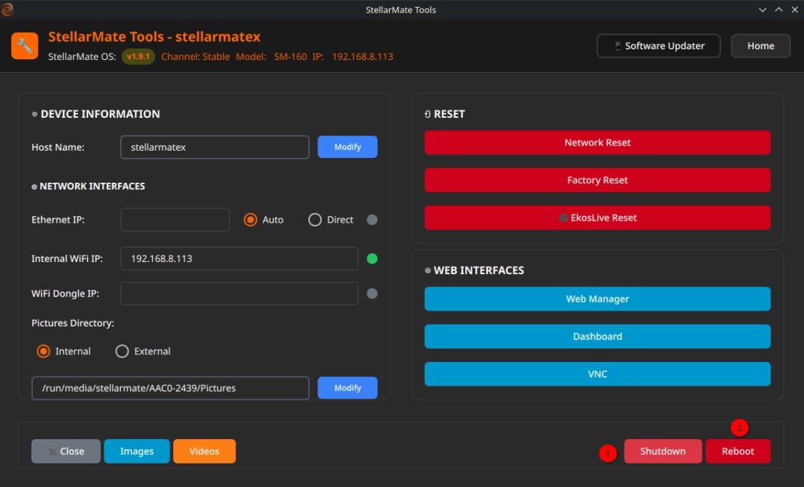Image resolution: width=804 pixels, height=487 pixels.
Task: Click the grey Close button
Action: point(66,451)
